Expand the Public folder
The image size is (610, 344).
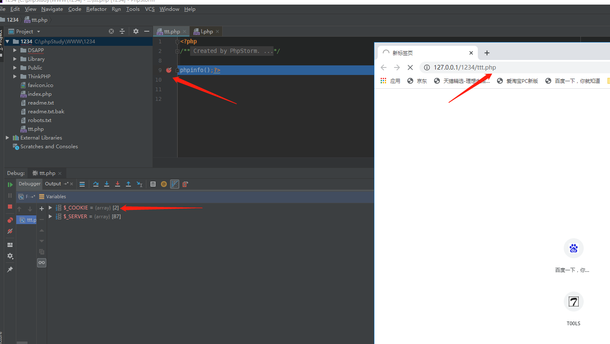click(15, 67)
